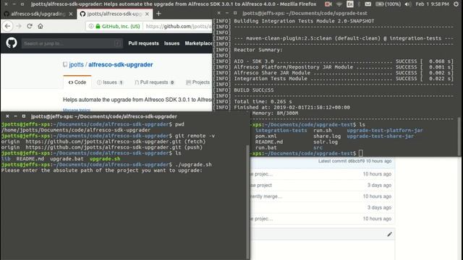The image size is (463, 260).
Task: Maximize the alfresco-sdk-upgrader terminal window
Action: click(24, 116)
